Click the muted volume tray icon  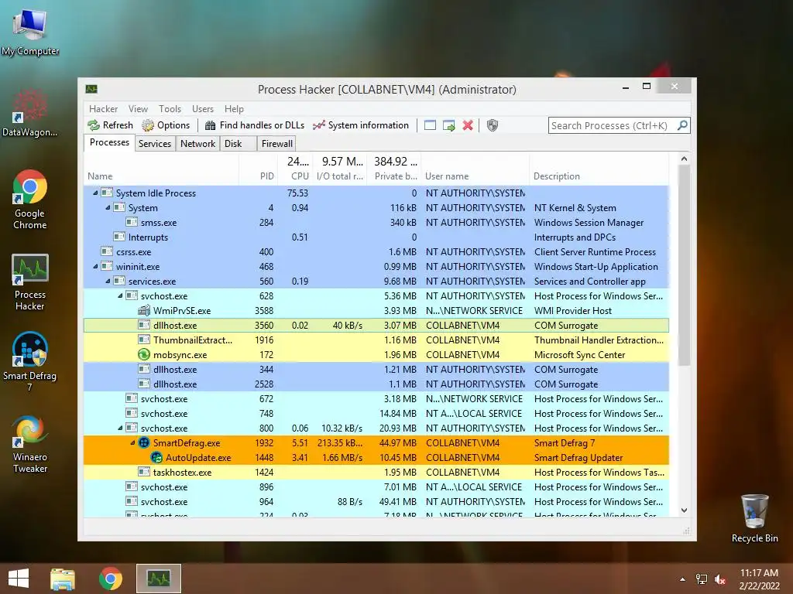720,579
